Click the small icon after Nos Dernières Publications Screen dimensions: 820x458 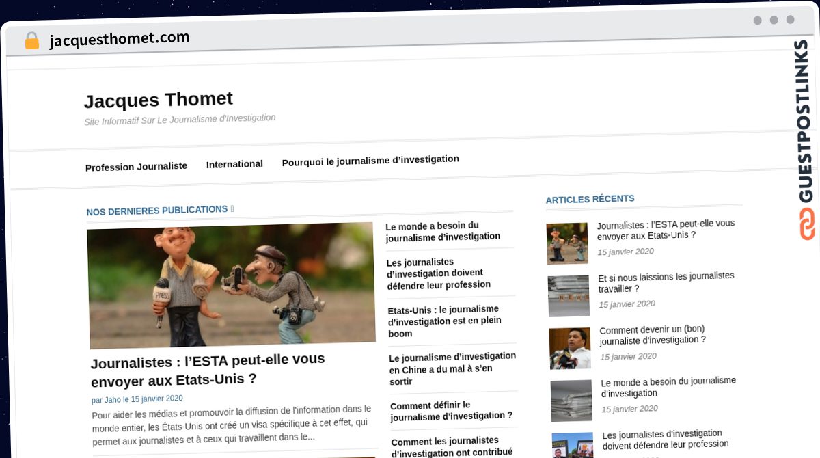point(232,208)
